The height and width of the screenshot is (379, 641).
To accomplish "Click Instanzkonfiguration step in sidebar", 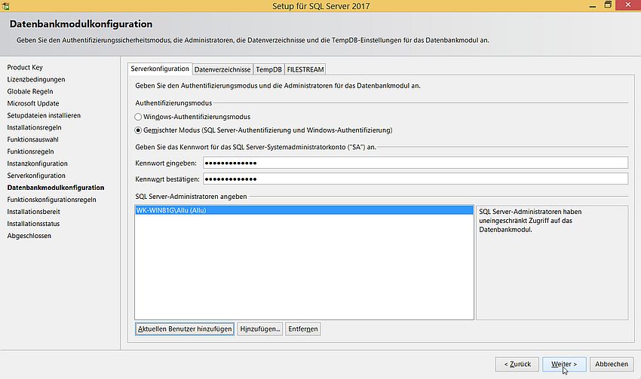I will (x=37, y=164).
